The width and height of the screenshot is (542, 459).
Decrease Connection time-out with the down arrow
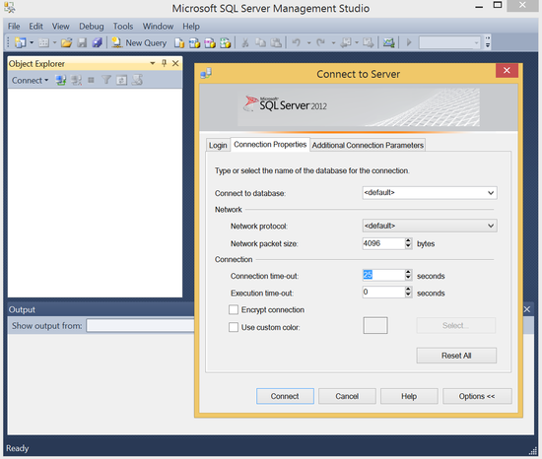point(409,278)
